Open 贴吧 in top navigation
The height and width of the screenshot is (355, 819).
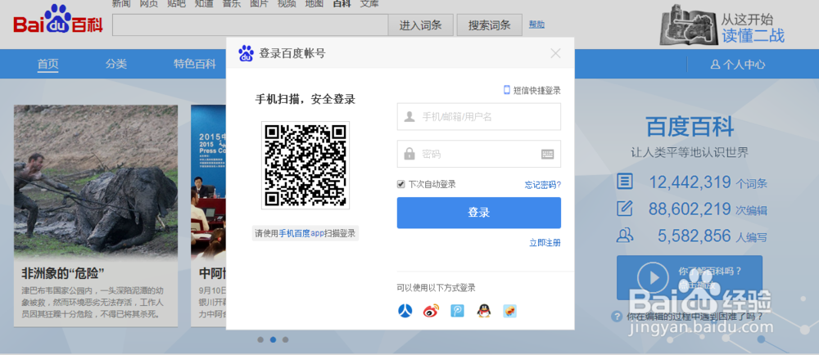177,3
